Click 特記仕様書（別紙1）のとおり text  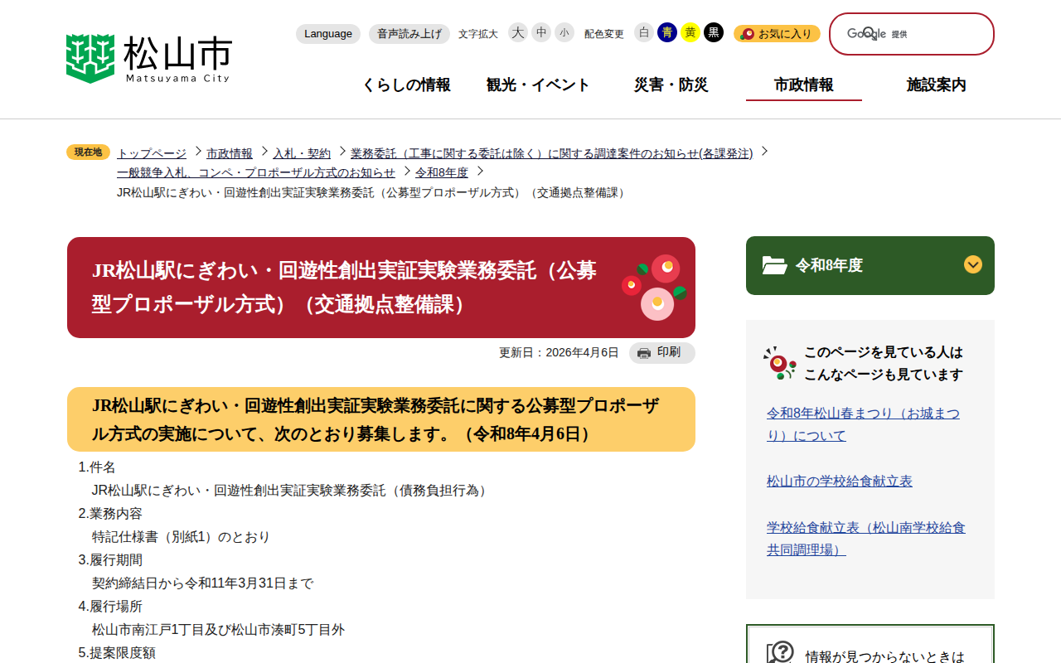click(182, 537)
